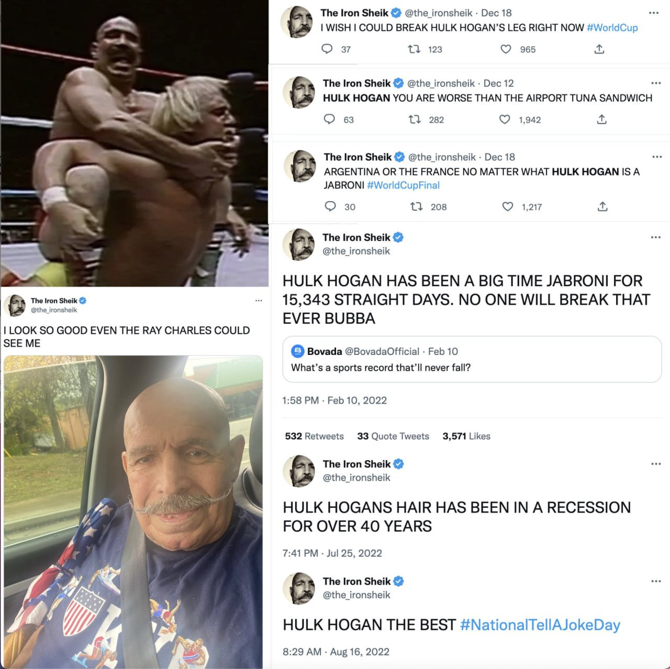Share the #WorldCupFinal tweet via upload icon
This screenshot has height=669, width=670.
(602, 206)
